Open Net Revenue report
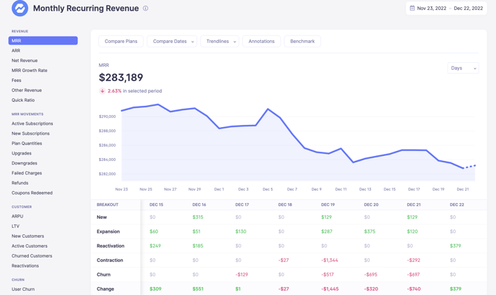This screenshot has width=496, height=295. [25, 61]
